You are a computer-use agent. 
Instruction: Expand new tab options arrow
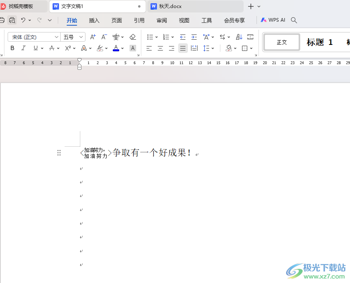259,6
